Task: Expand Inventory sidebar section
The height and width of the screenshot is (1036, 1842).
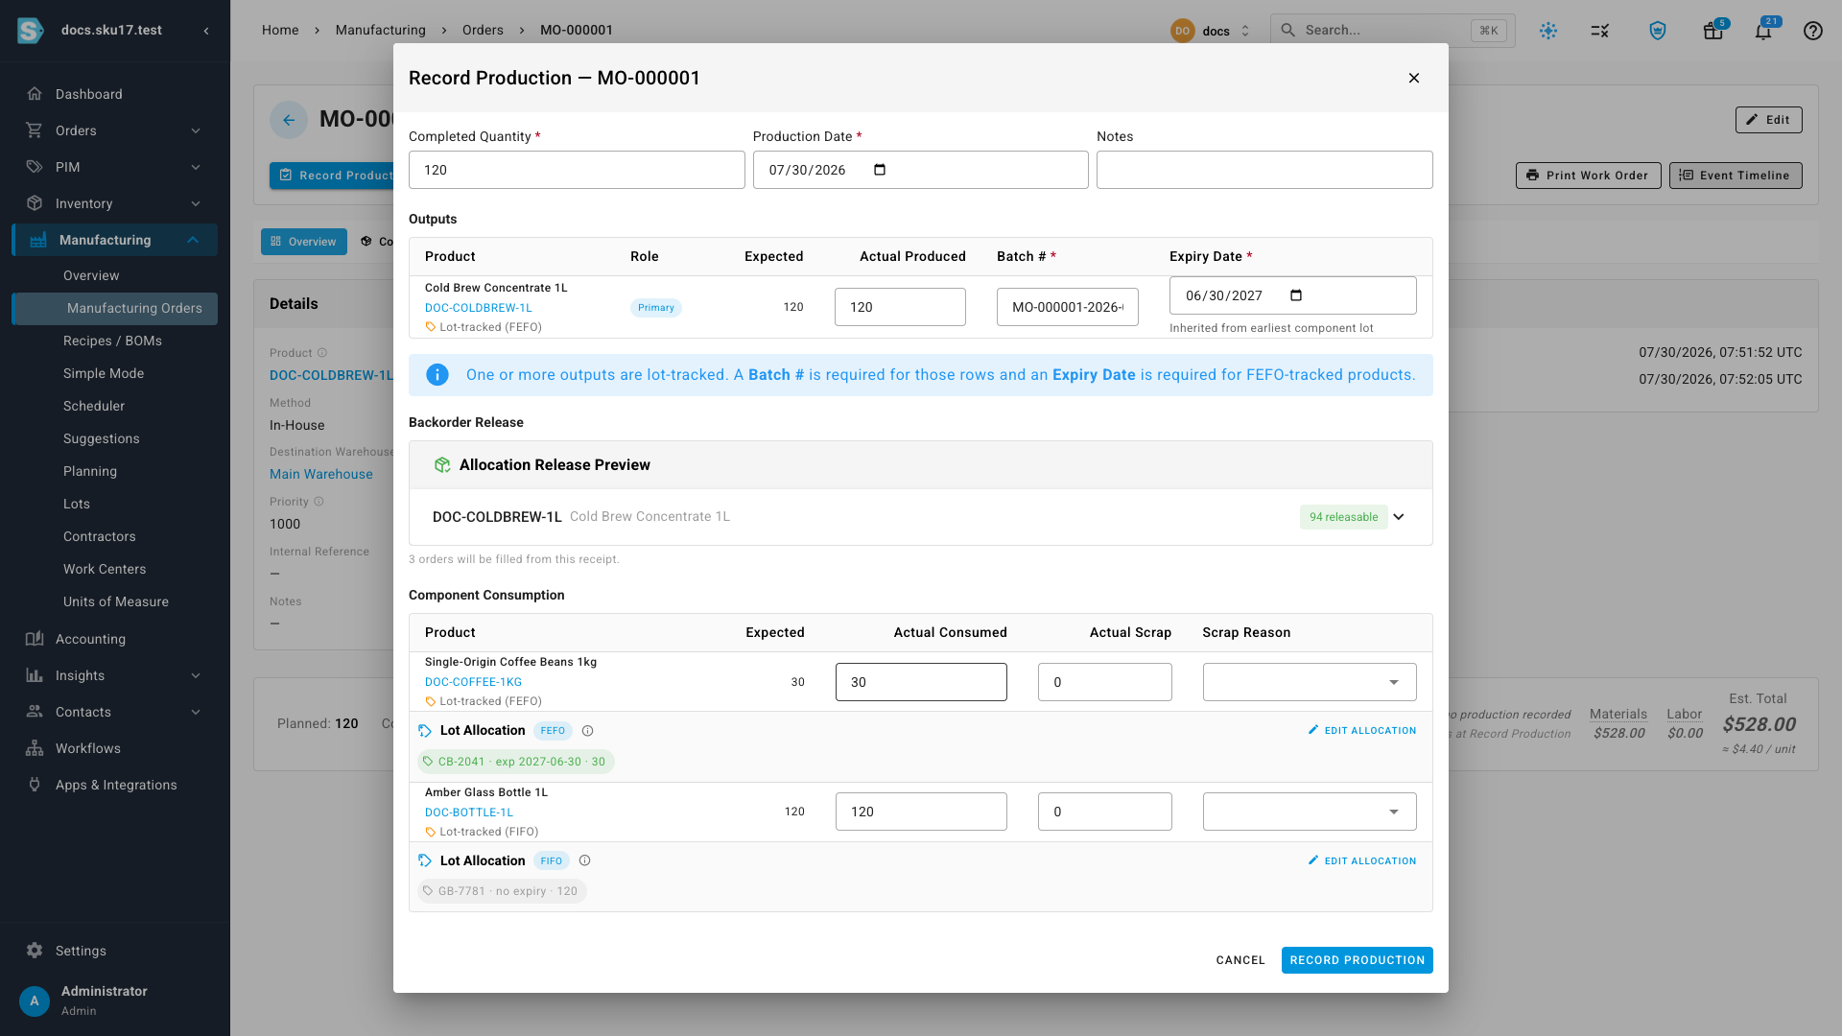Action: pos(115,203)
